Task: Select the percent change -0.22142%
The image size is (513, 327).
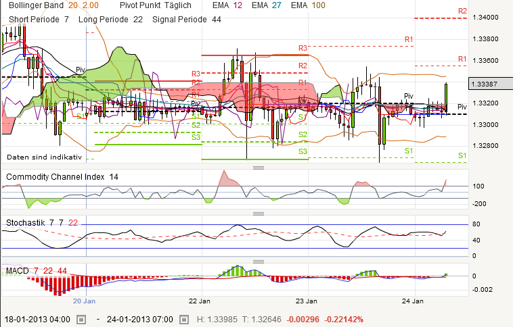Action: click(344, 319)
